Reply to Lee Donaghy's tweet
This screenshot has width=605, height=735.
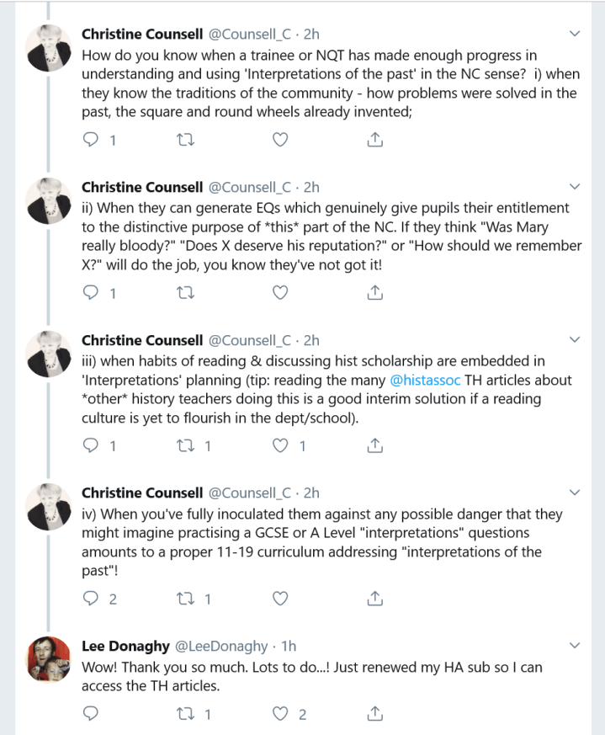pos(92,714)
